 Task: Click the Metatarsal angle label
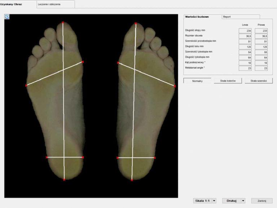195,68
